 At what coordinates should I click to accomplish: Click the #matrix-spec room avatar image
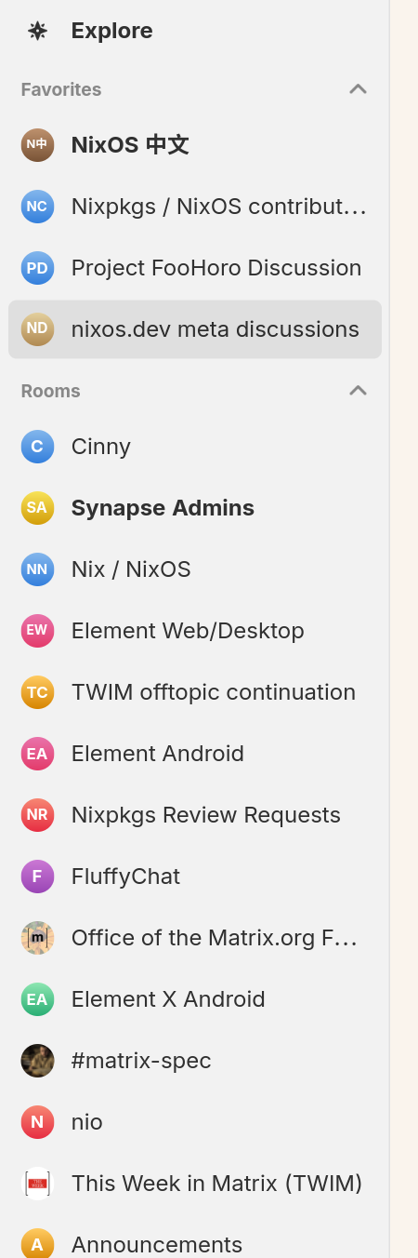point(37,1061)
